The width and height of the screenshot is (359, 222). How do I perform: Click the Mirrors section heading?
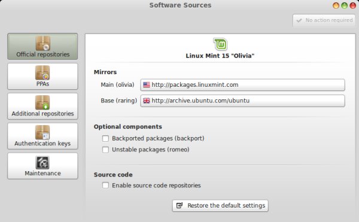[105, 72]
